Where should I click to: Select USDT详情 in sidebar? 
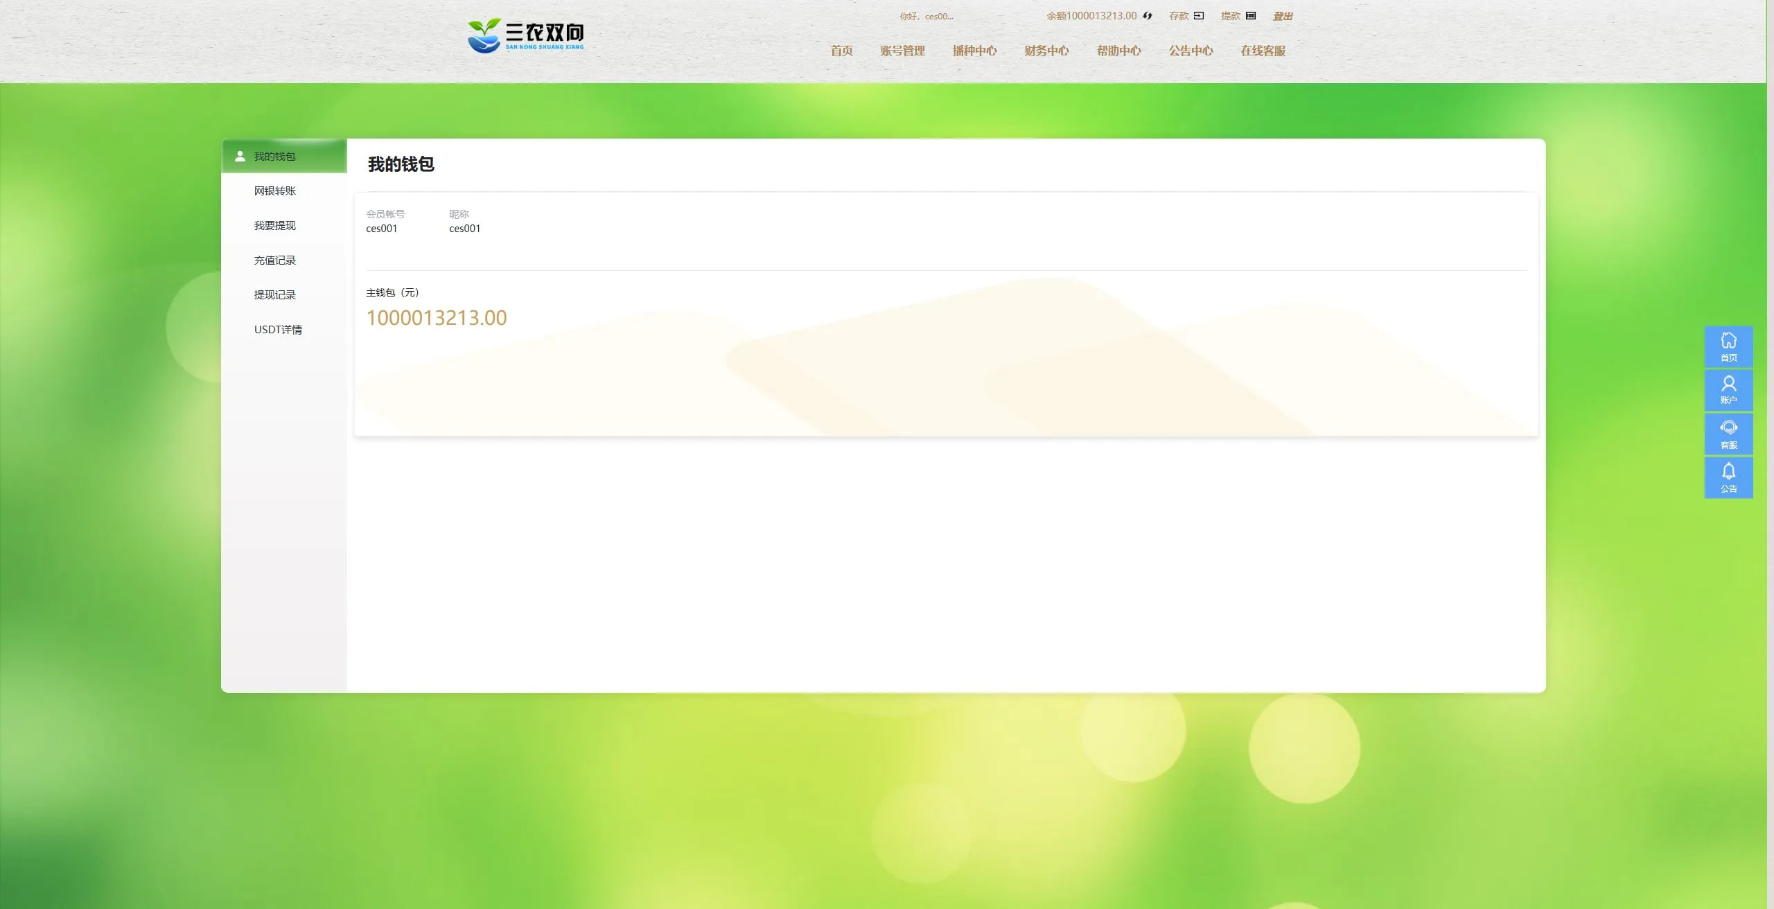coord(284,329)
